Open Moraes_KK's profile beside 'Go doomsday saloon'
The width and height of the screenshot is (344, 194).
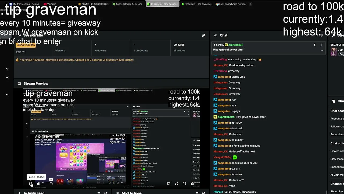coord(221,65)
